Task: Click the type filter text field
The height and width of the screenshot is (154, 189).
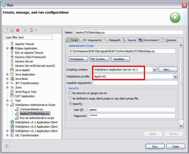Action: (29, 37)
